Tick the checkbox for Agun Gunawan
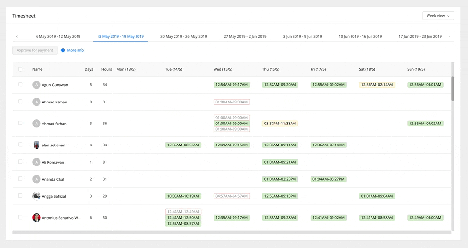Image resolution: width=468 pixels, height=248 pixels. [x=20, y=84]
